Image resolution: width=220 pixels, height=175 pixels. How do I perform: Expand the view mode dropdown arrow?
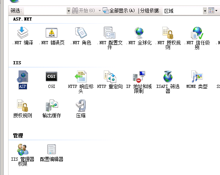pyautogui.click(x=217, y=11)
